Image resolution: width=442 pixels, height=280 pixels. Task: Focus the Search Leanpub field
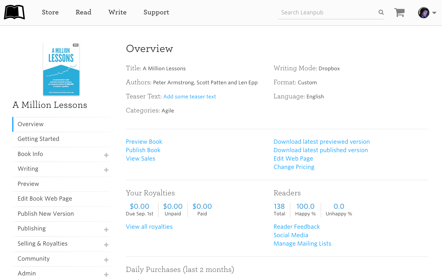coord(327,12)
